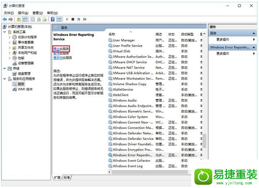
Task: Click the horizontal scrollbar left arrow
Action: pos(110,172)
